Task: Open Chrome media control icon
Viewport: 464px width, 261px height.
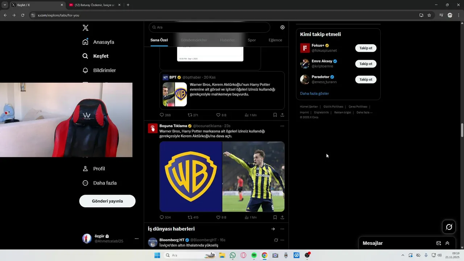Action: tap(441, 15)
